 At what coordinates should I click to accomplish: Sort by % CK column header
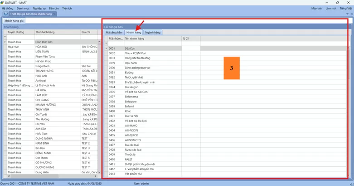coord(191,39)
